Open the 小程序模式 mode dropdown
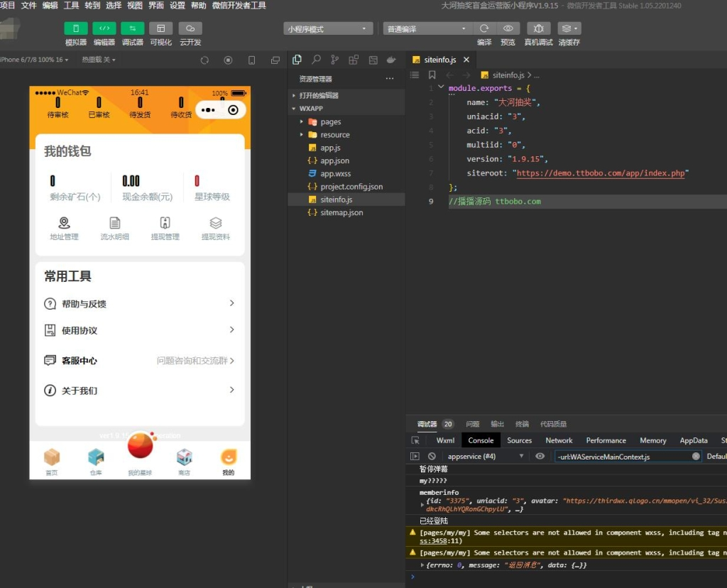The width and height of the screenshot is (727, 588). (328, 28)
